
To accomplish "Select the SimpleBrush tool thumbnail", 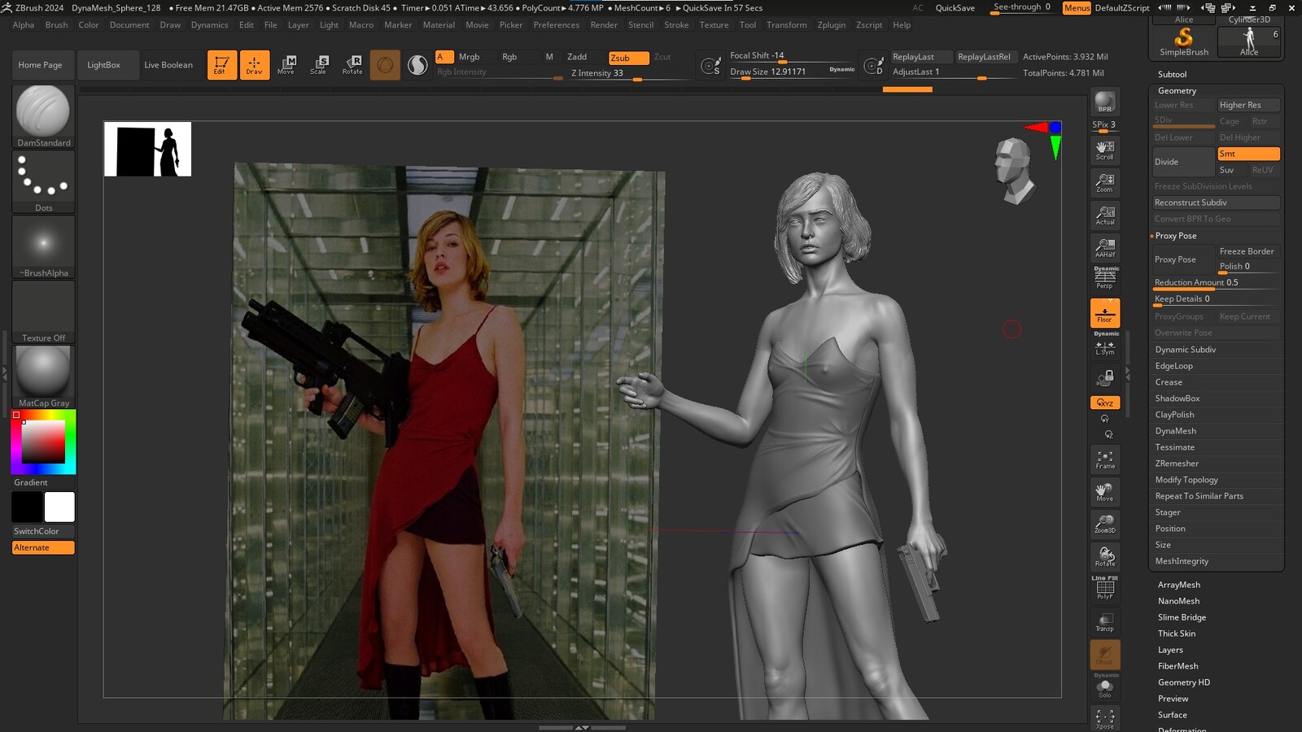I will 1184,42.
